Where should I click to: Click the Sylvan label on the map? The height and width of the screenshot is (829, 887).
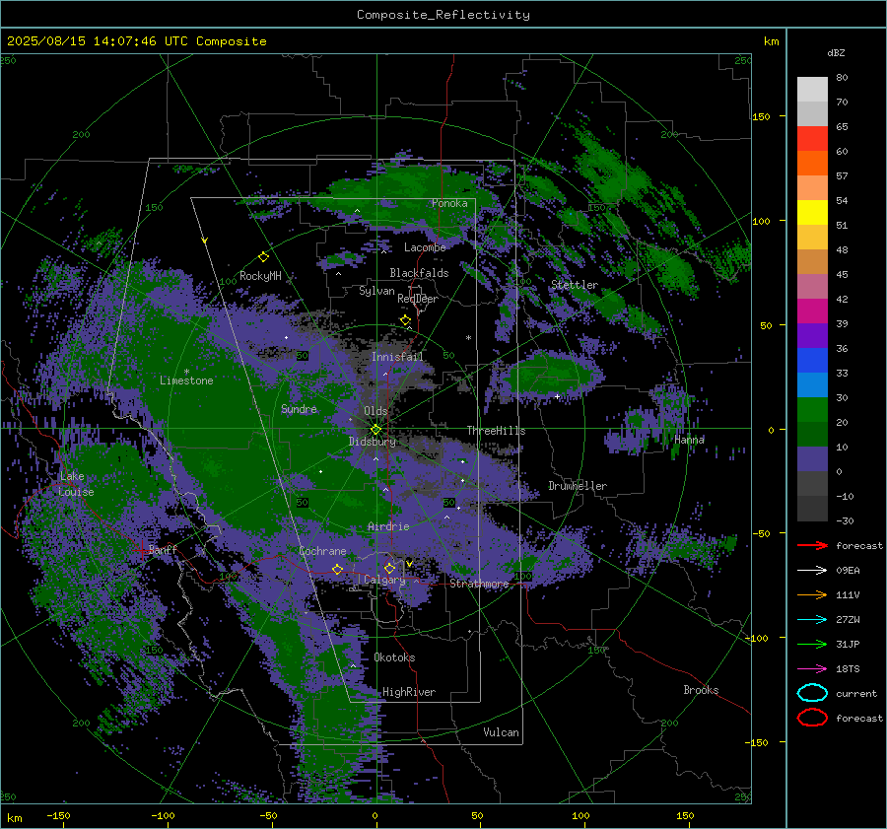pos(376,291)
